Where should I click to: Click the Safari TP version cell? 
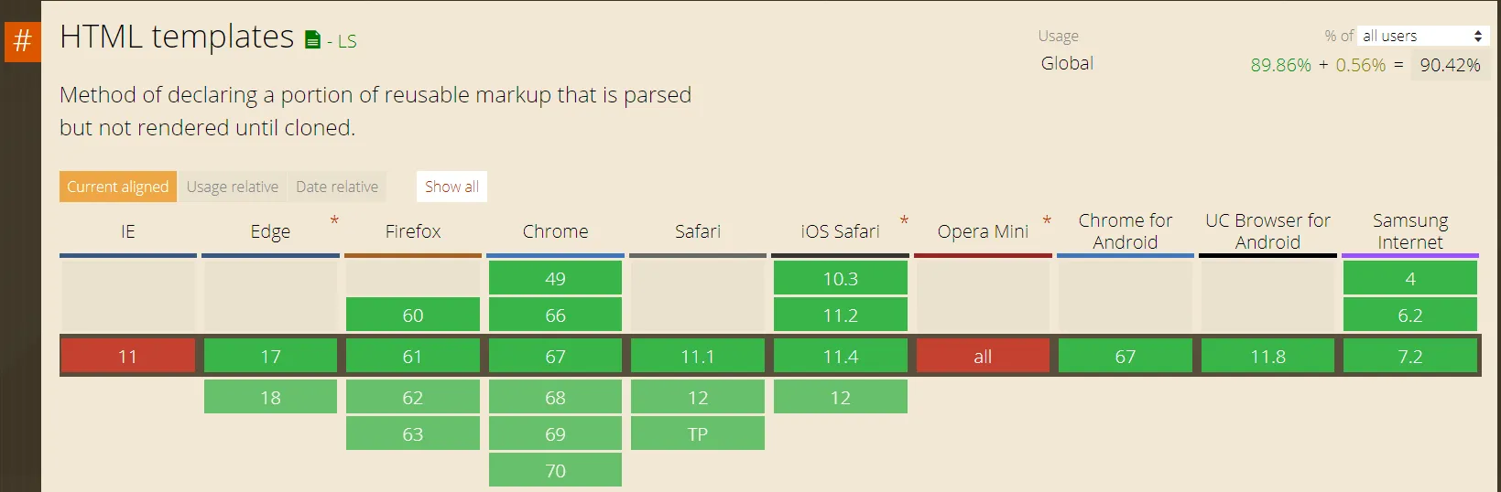click(698, 433)
